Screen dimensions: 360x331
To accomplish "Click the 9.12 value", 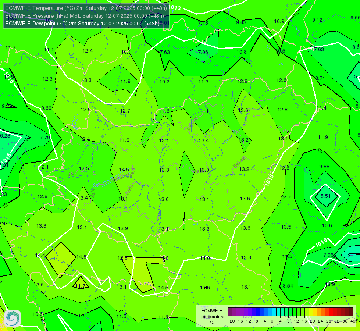I will click(317, 20).
